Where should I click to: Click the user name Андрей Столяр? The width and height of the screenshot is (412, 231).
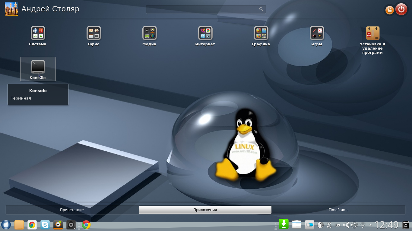50,9
